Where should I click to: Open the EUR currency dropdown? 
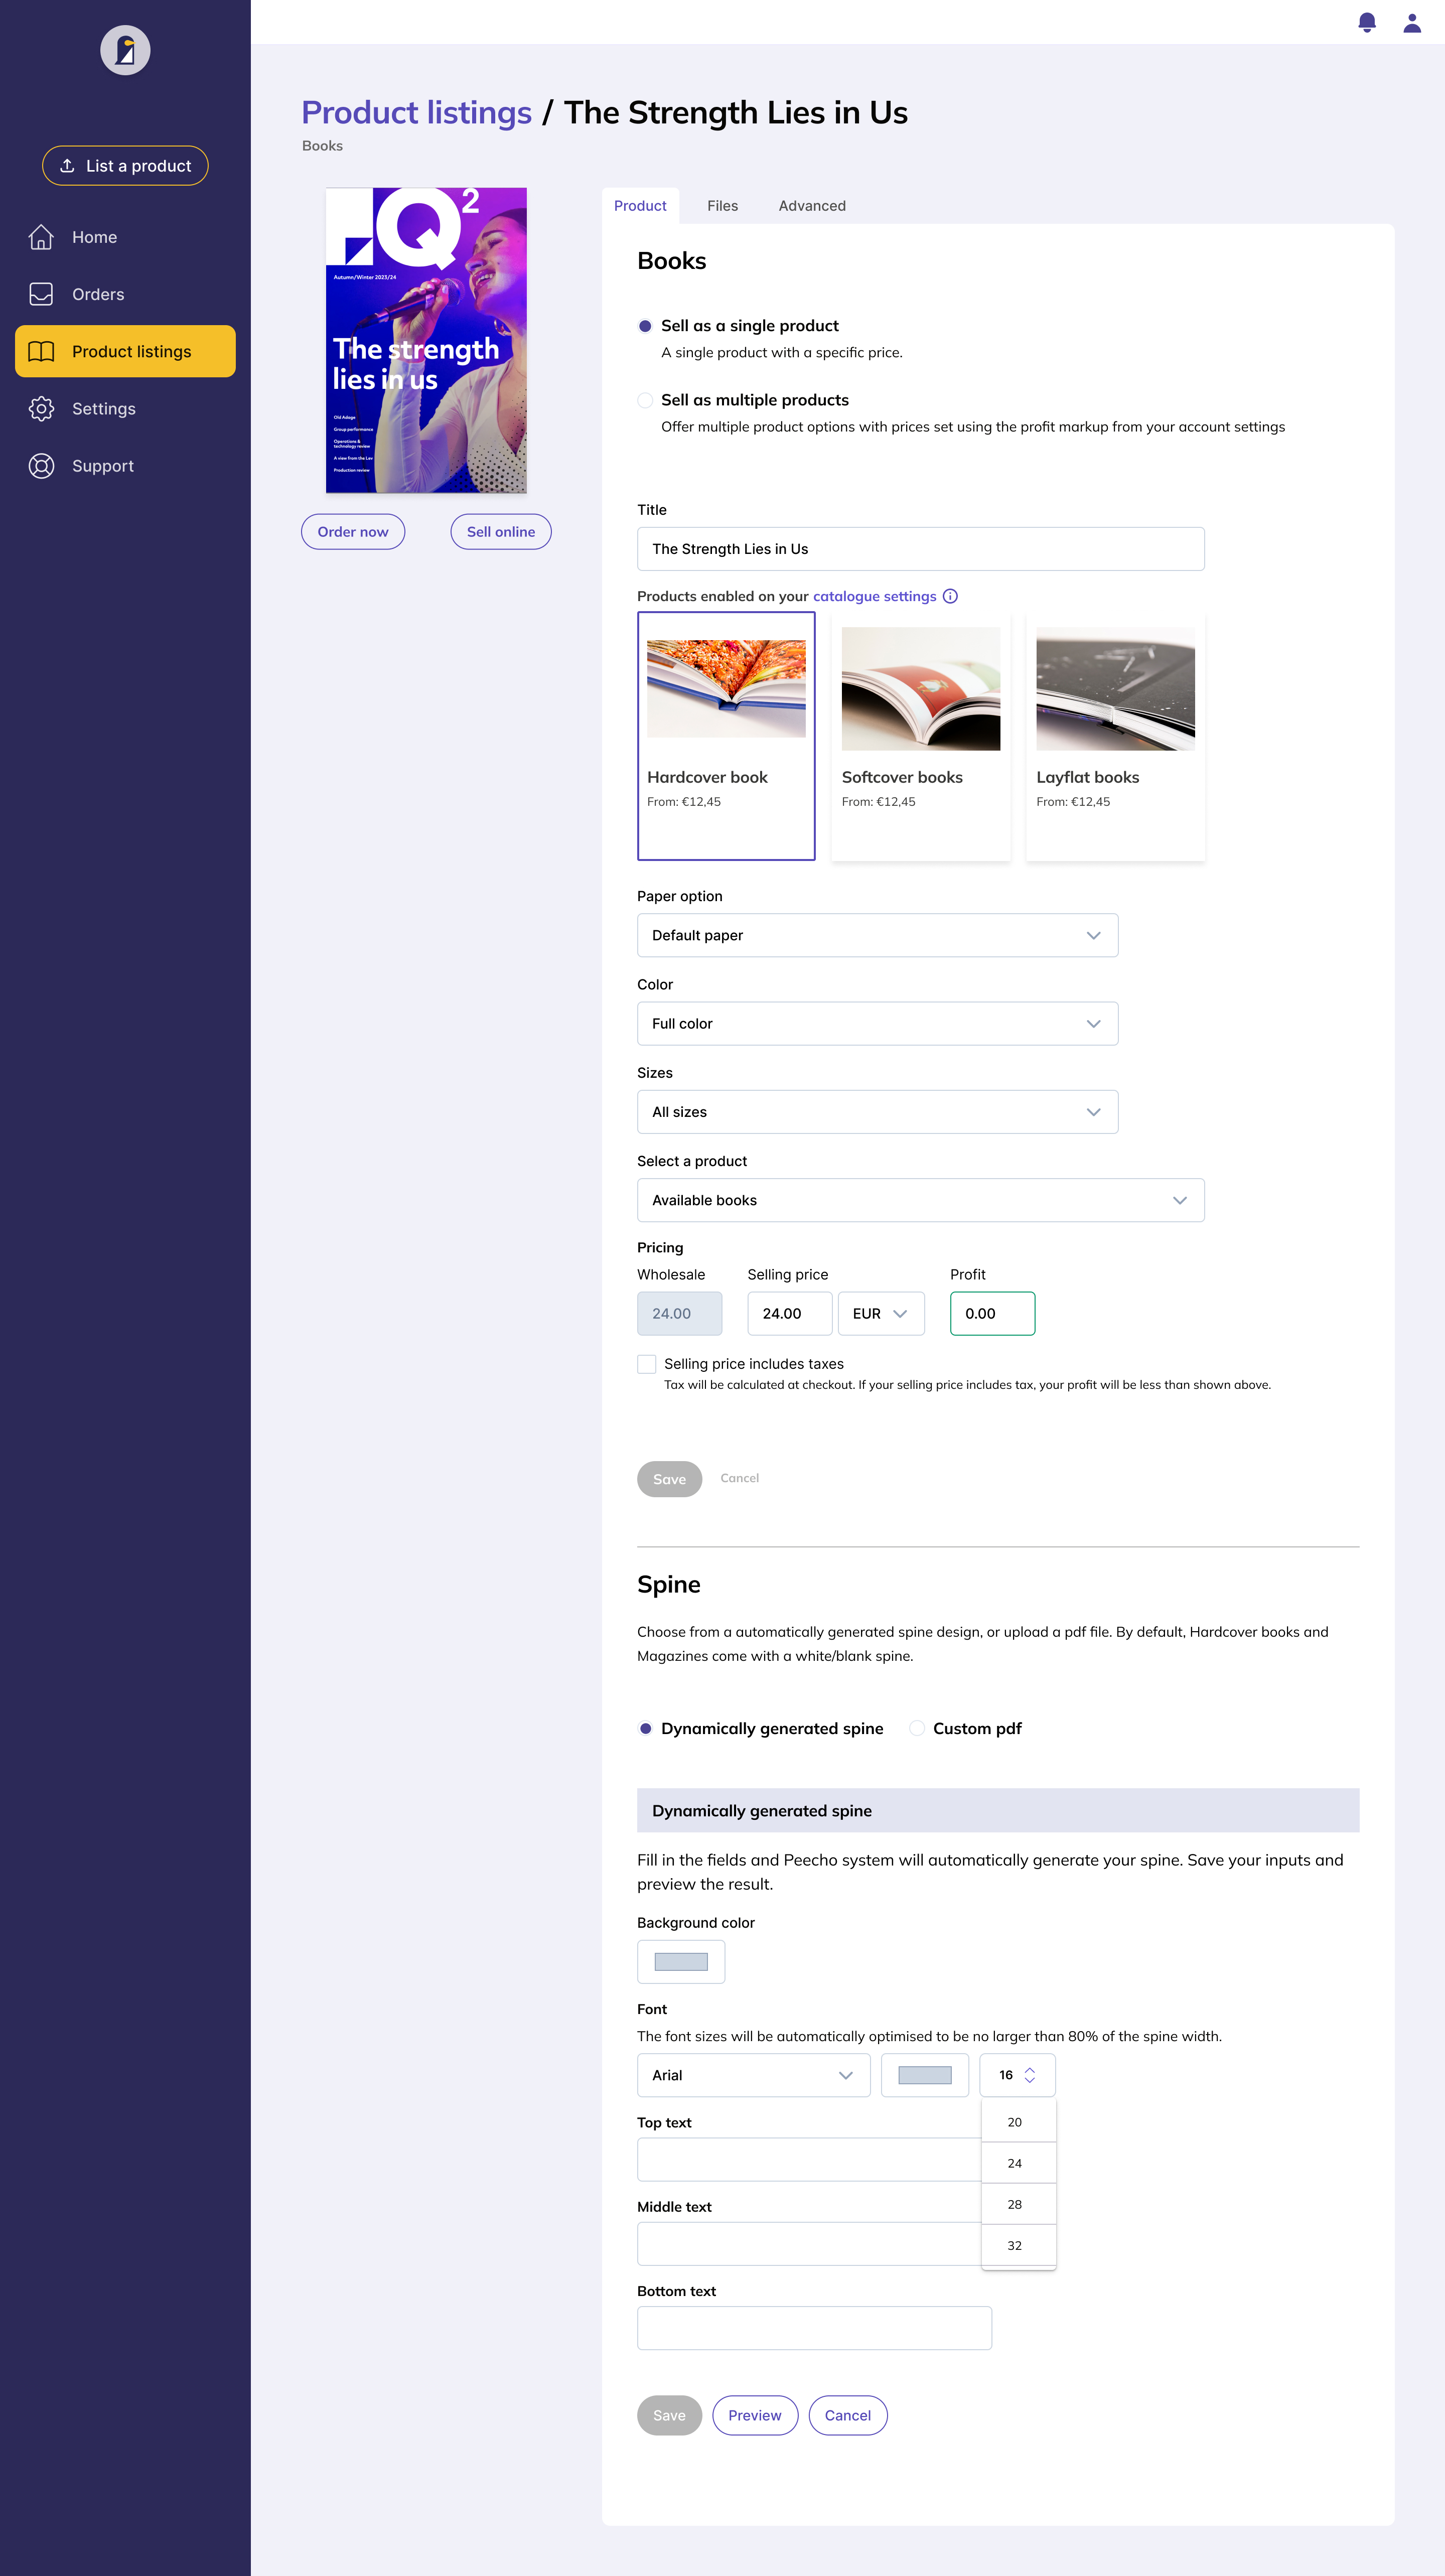coord(880,1313)
